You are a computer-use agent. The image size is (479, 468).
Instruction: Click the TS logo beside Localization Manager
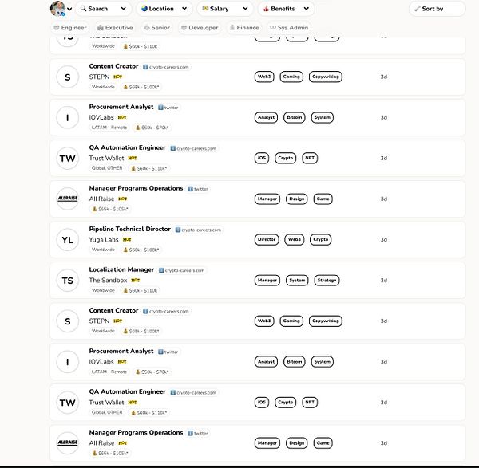[x=67, y=280]
